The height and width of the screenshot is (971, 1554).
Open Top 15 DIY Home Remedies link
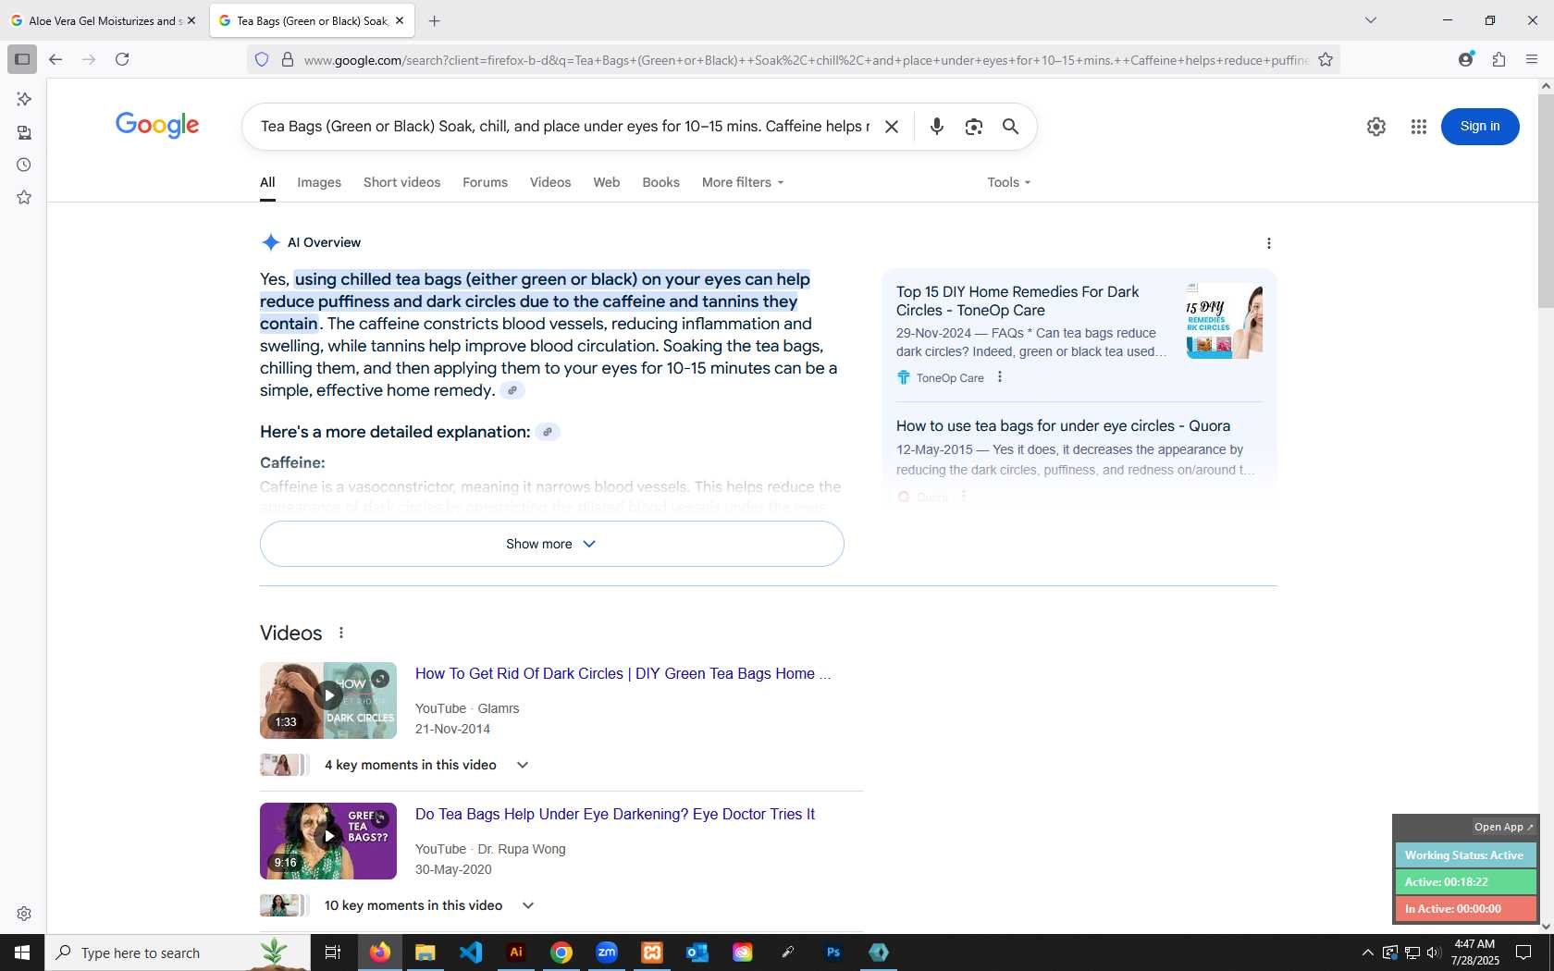pyautogui.click(x=1017, y=301)
